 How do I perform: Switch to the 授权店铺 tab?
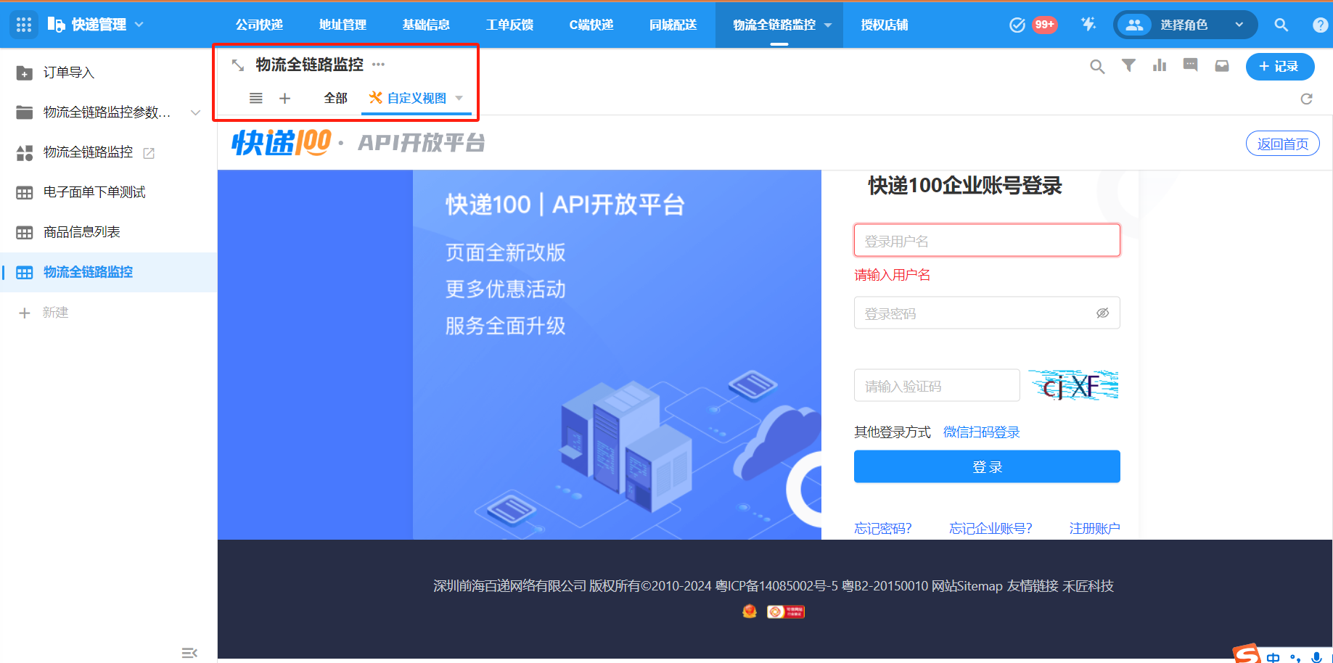[884, 25]
